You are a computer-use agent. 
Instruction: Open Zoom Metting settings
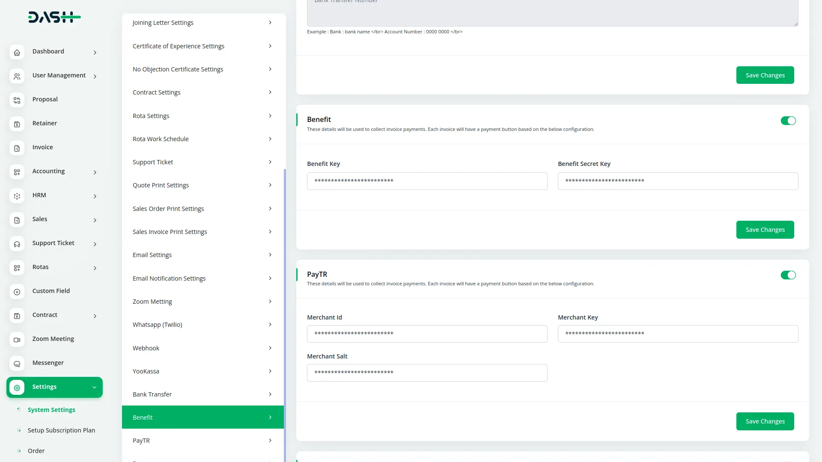click(203, 301)
